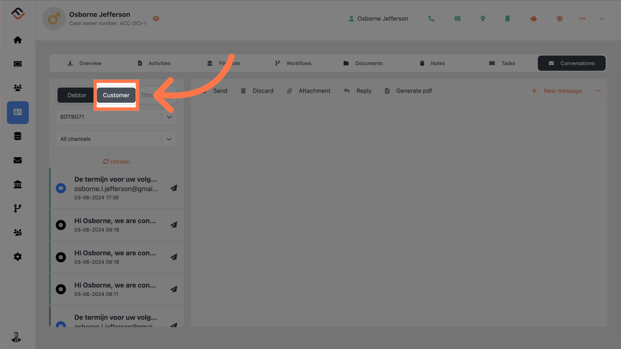Expand the All channels dropdown

pyautogui.click(x=169, y=139)
